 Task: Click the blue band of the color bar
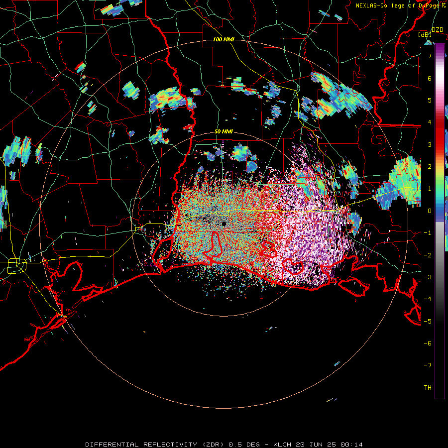440,212
